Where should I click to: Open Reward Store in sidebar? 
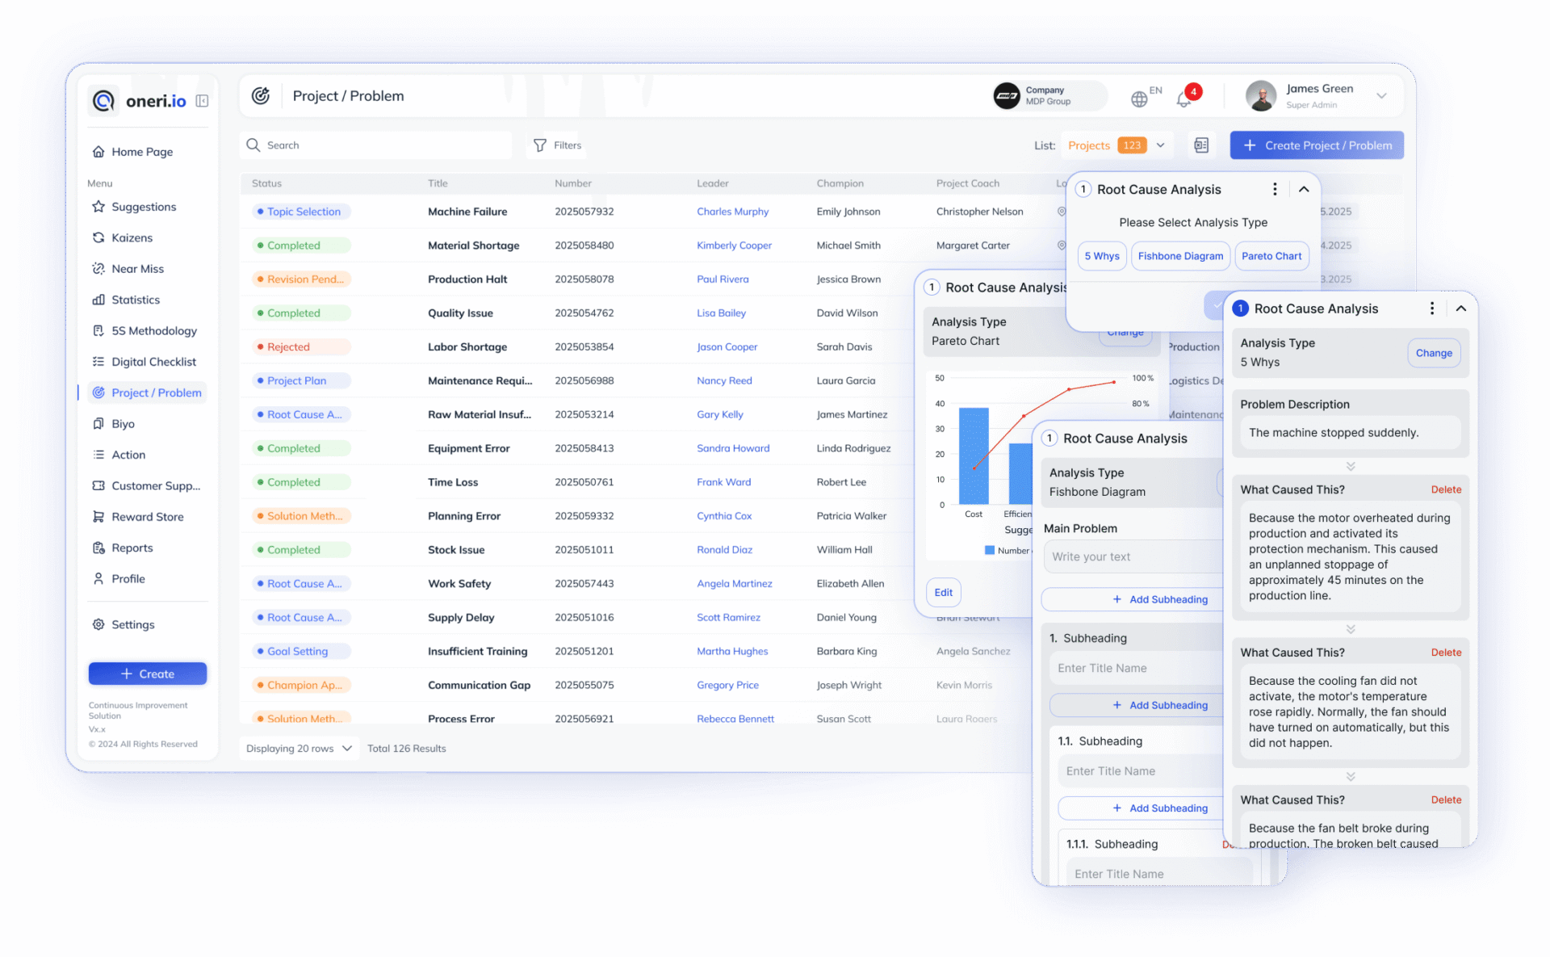(147, 517)
